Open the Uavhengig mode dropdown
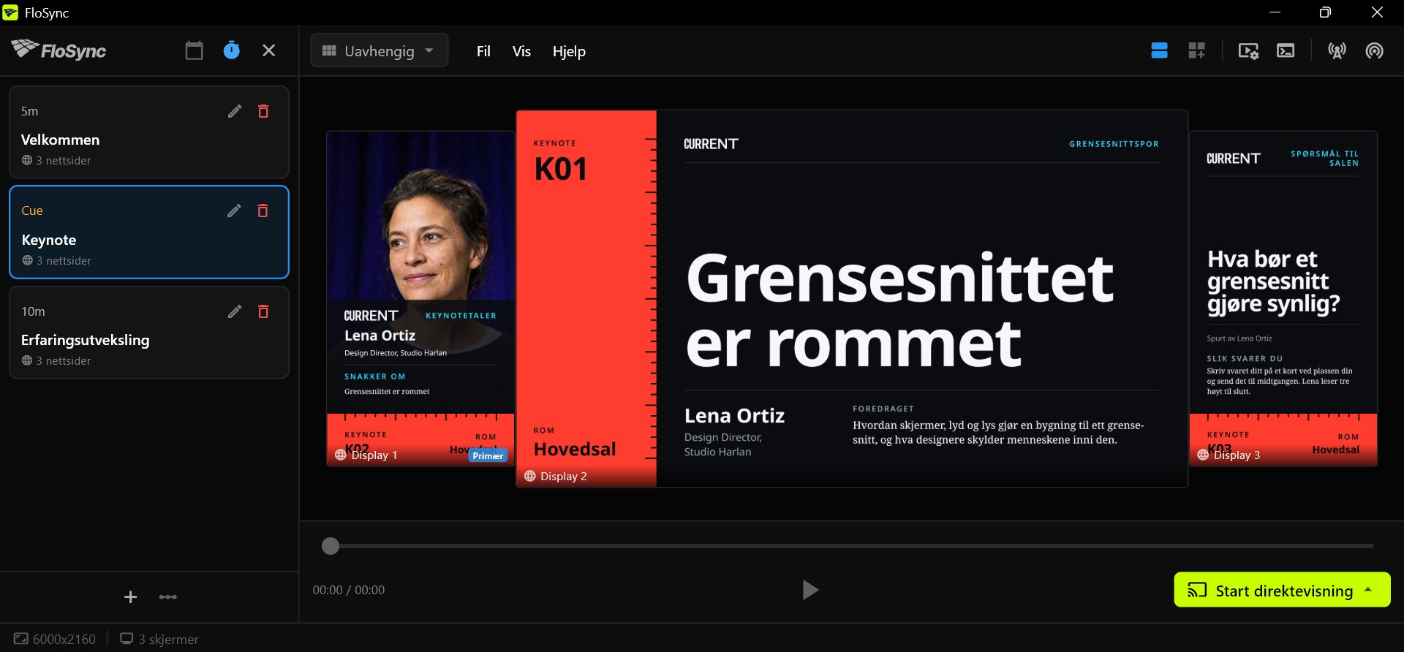 379,50
